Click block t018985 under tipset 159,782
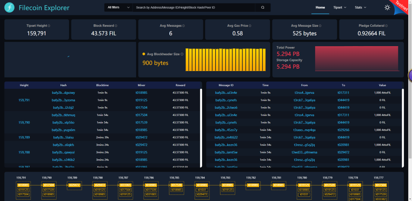 253,185
